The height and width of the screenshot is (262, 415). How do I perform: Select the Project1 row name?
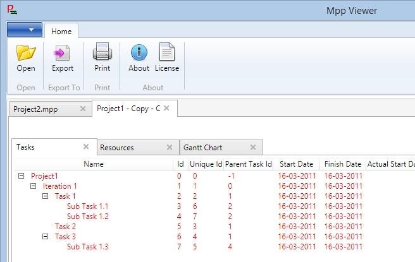44,176
